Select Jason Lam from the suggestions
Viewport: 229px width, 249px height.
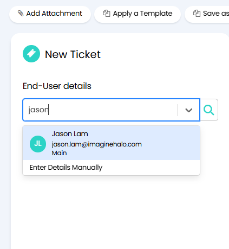click(x=111, y=143)
